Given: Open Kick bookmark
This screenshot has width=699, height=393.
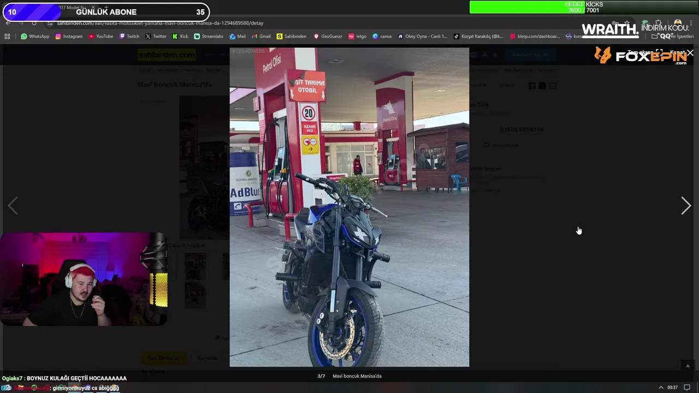Looking at the screenshot, I should 180,37.
